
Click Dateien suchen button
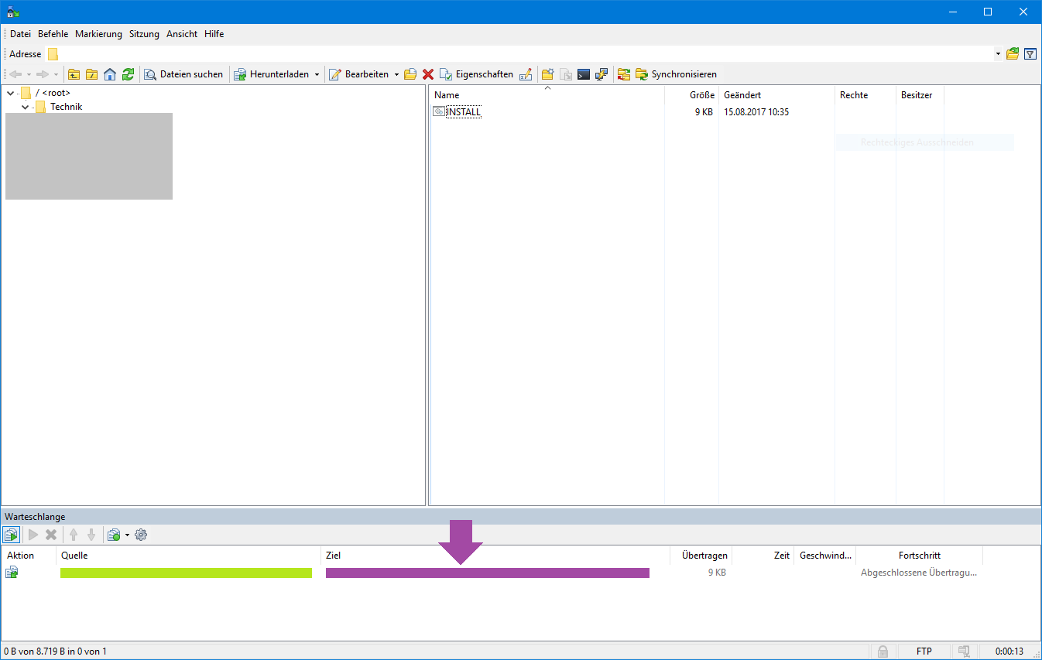(x=183, y=74)
